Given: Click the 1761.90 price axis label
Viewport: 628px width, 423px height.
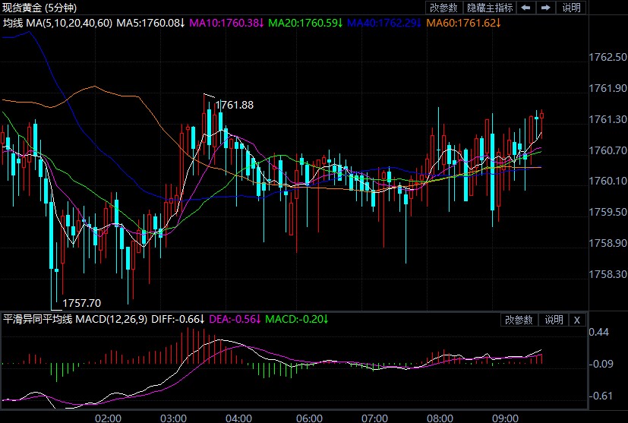Looking at the screenshot, I should click(607, 88).
